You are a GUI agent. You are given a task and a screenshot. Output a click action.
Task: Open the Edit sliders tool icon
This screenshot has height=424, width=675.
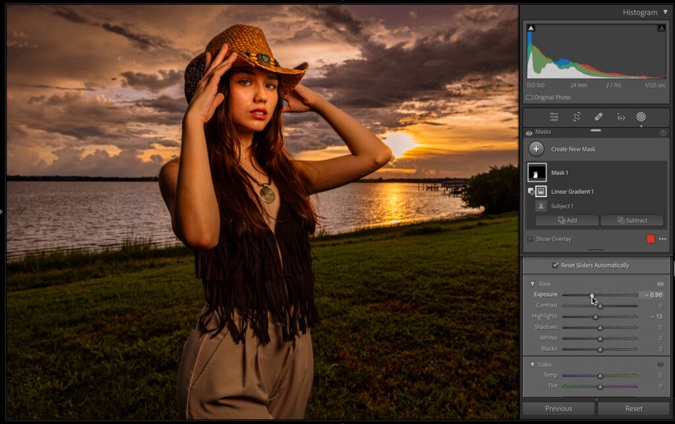point(554,117)
